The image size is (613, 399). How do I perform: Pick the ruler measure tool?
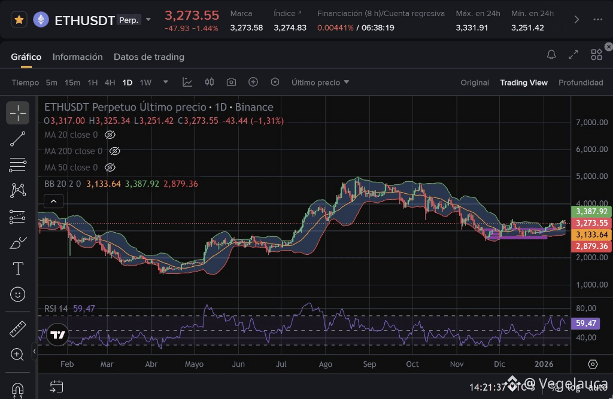click(x=18, y=328)
